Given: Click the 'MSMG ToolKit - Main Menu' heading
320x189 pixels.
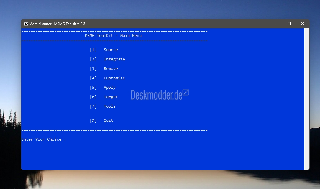Looking at the screenshot, I should click(x=113, y=35).
